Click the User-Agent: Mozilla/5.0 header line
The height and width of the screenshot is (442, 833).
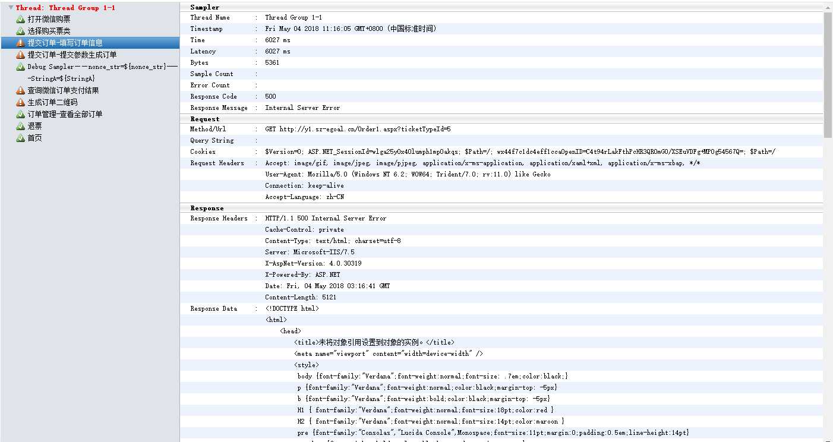(x=408, y=174)
